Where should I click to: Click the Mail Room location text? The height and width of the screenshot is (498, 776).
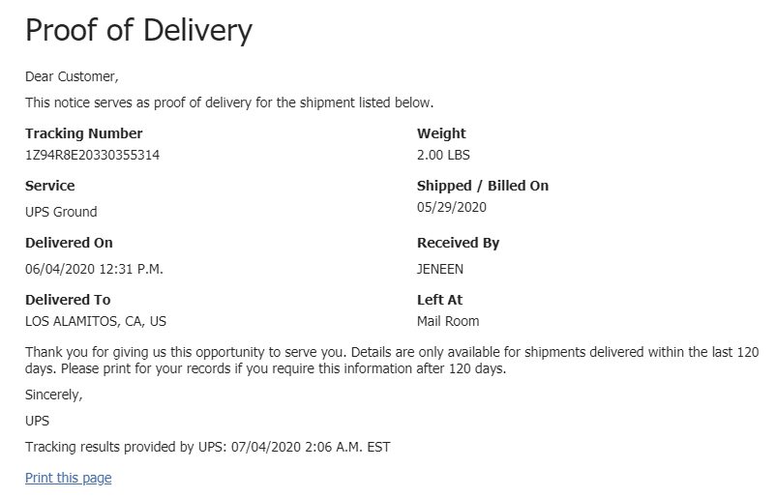pos(447,321)
